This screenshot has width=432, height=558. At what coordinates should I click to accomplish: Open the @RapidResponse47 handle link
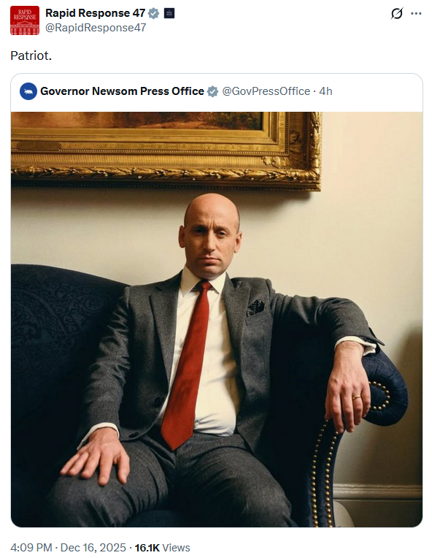click(96, 28)
